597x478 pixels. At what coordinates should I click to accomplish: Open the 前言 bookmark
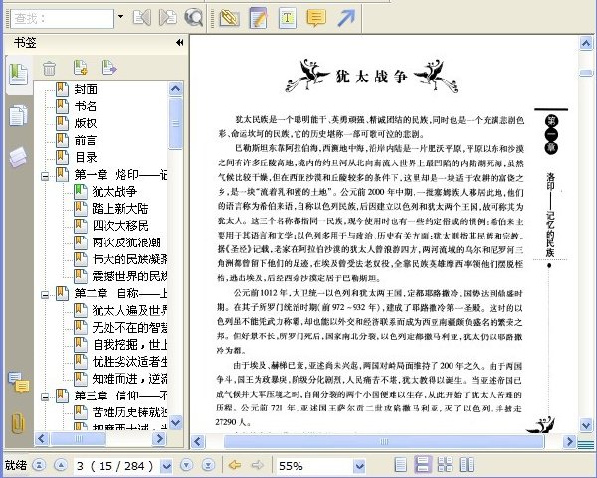[86, 140]
